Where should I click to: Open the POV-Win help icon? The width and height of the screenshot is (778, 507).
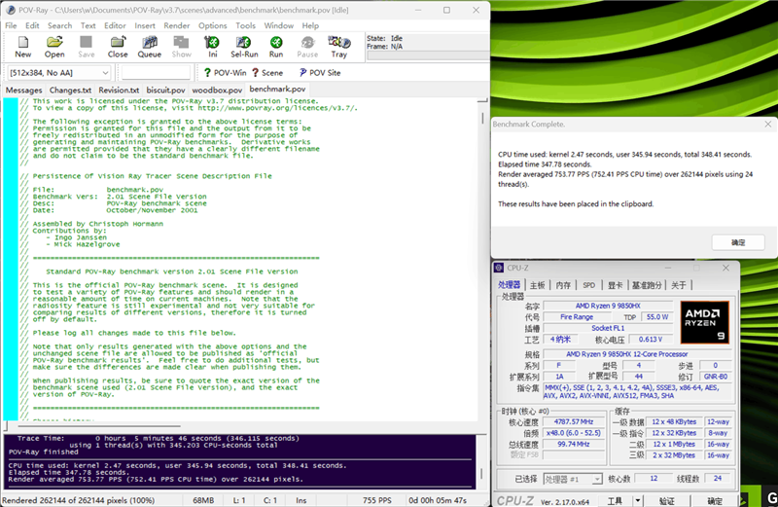click(225, 73)
